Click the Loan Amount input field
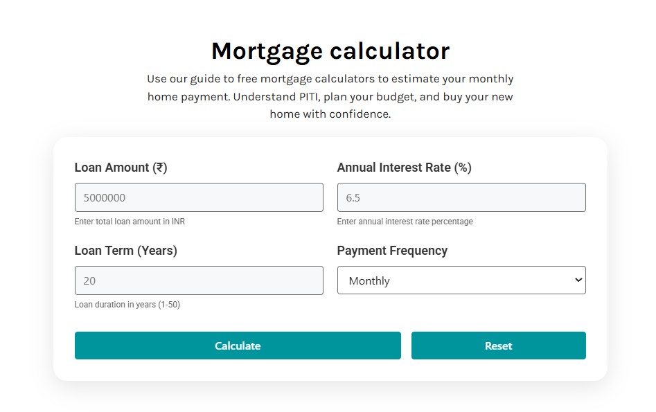Image resolution: width=656 pixels, height=412 pixels. coord(199,197)
